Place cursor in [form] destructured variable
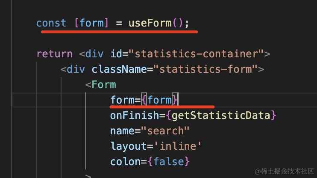This screenshot has height=178, width=317. [x=91, y=23]
